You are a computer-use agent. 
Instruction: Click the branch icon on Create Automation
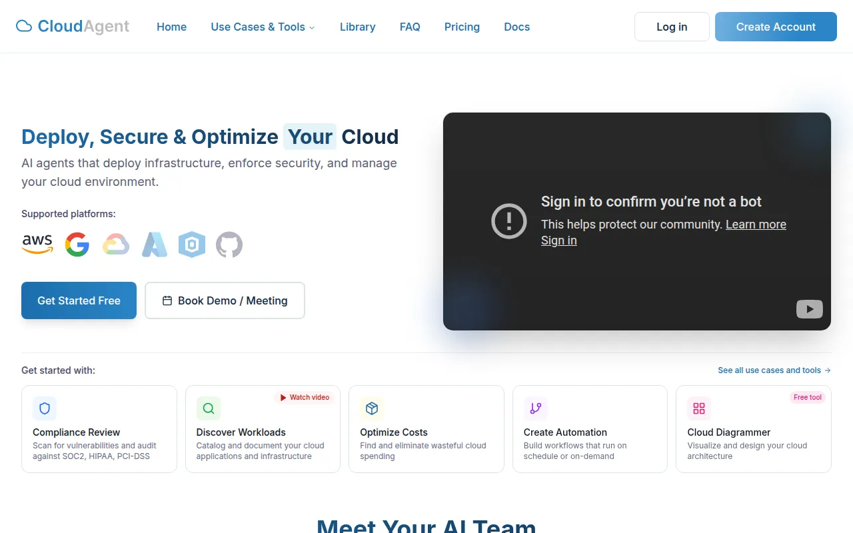pyautogui.click(x=536, y=408)
